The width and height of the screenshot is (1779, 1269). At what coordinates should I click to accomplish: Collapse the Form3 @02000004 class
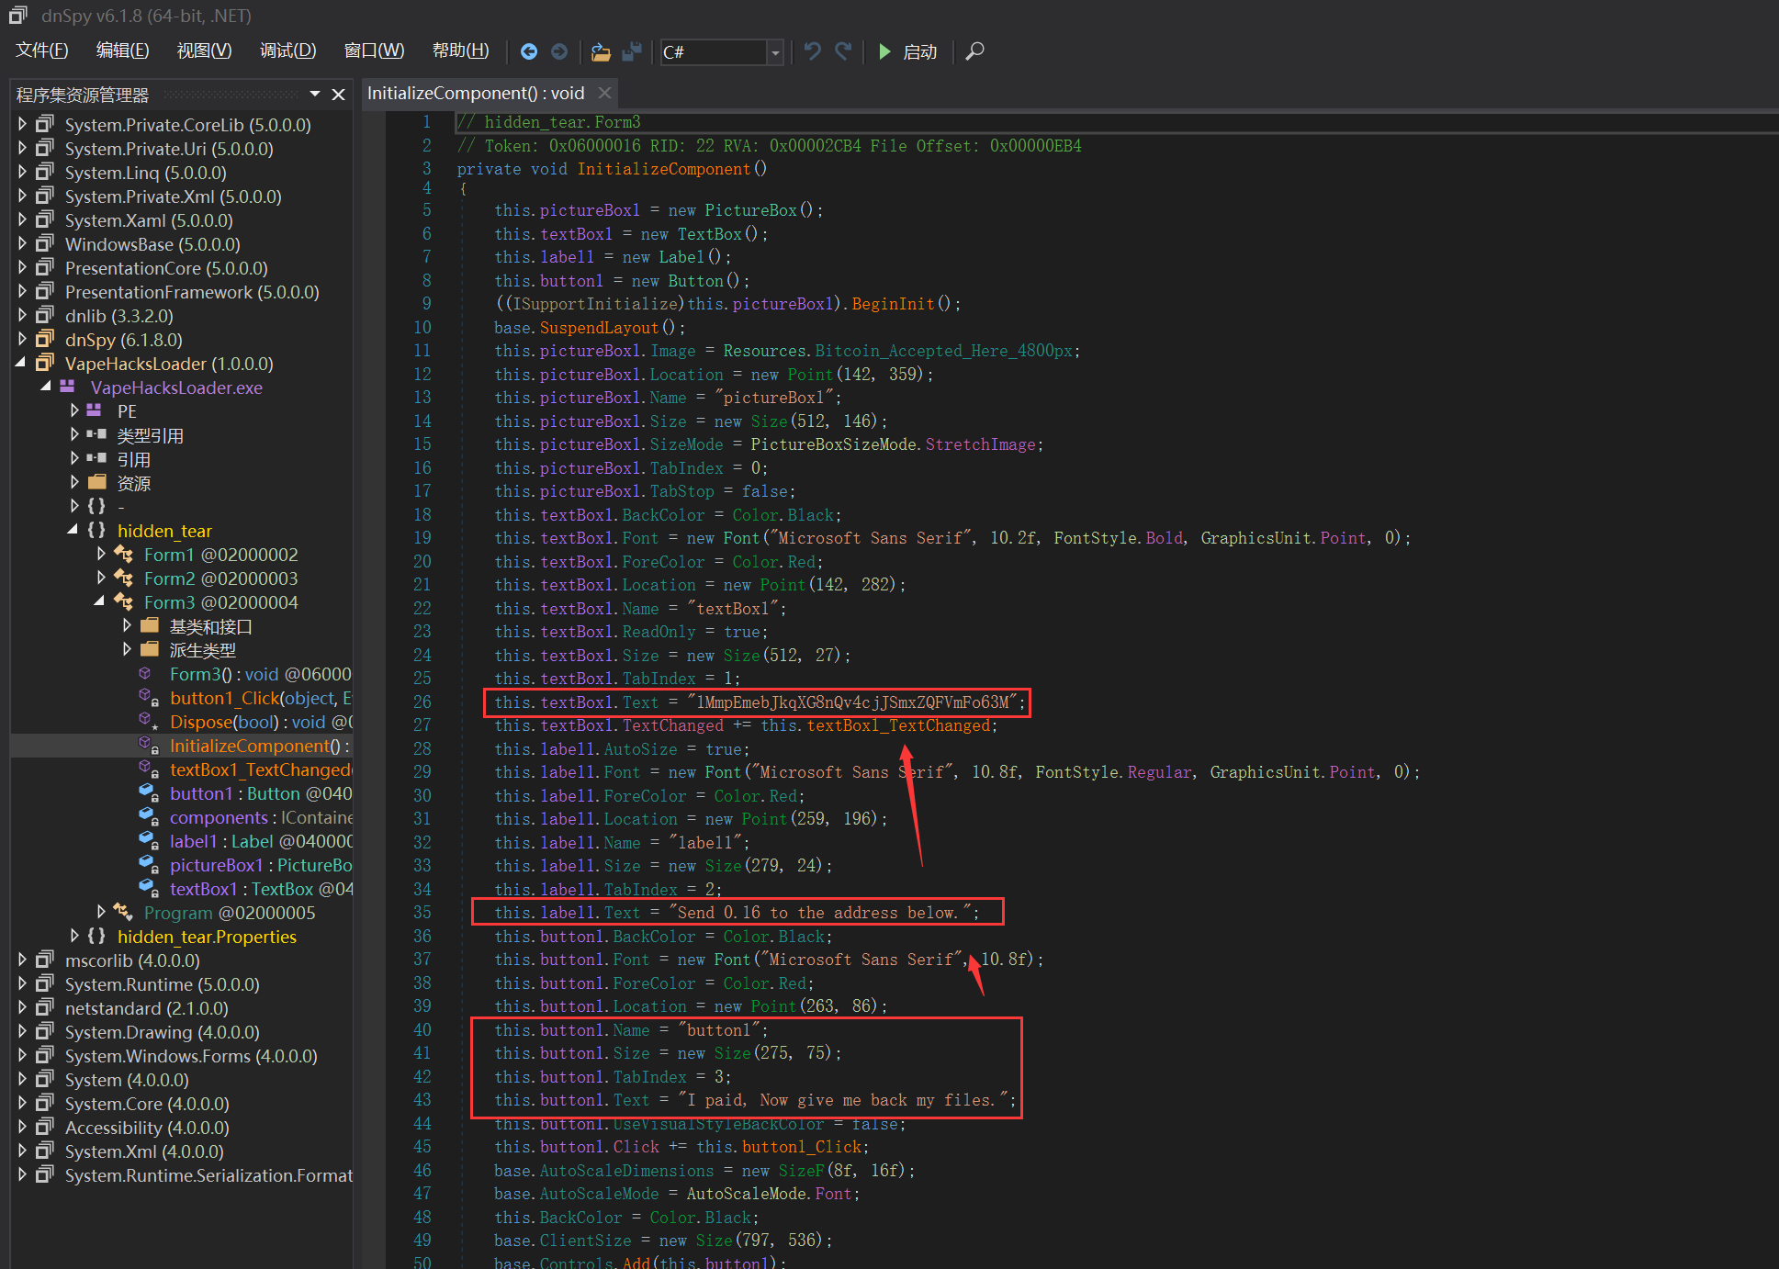click(x=100, y=602)
